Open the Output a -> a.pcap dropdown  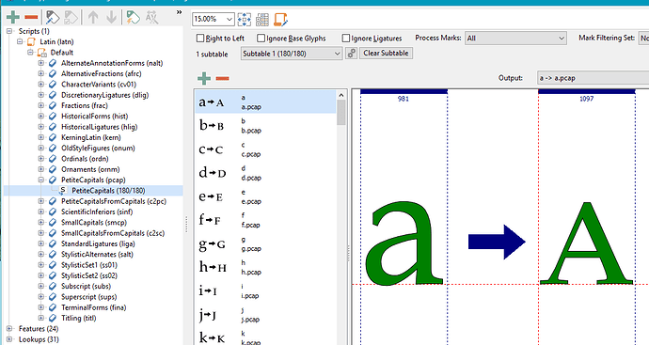594,78
